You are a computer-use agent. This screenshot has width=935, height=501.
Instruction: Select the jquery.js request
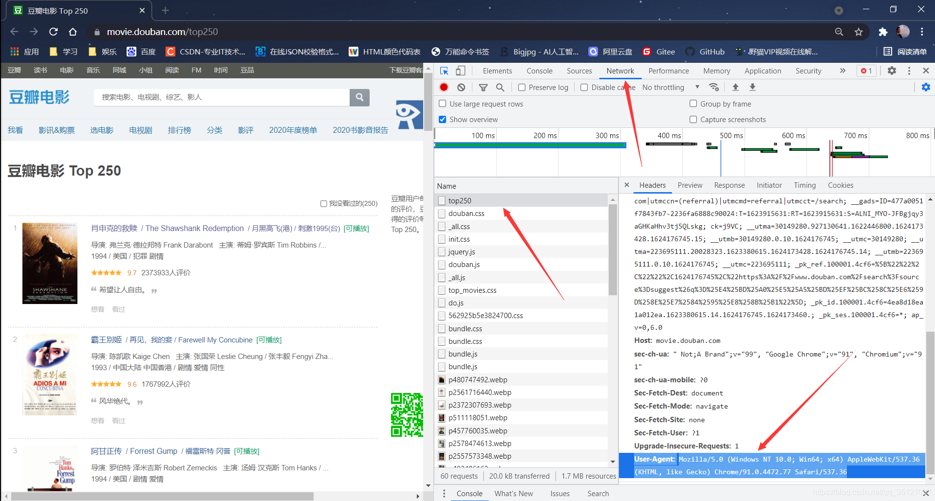pos(521,251)
